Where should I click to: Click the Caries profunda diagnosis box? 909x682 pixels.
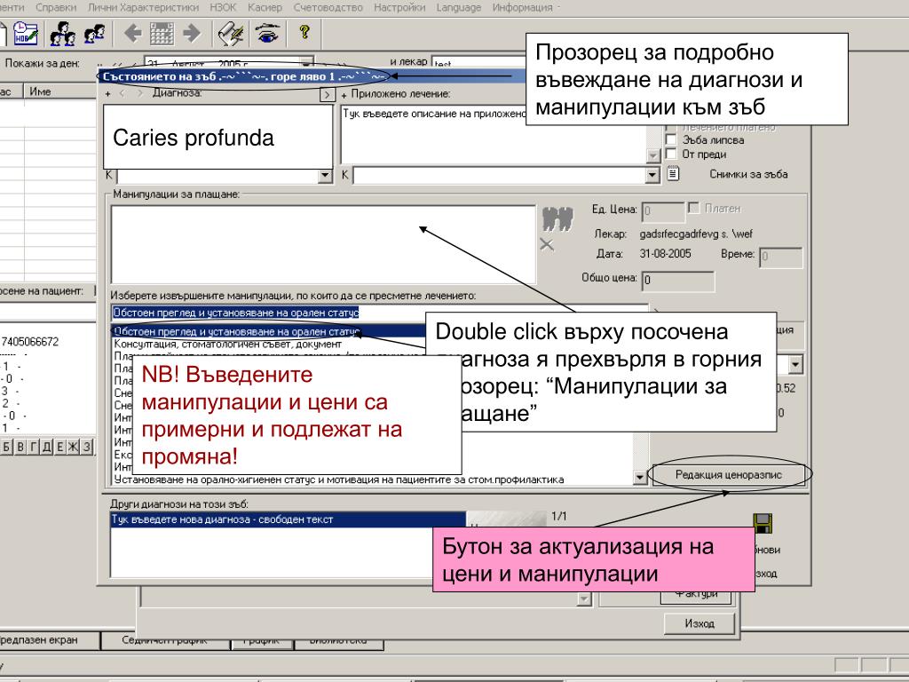[218, 138]
